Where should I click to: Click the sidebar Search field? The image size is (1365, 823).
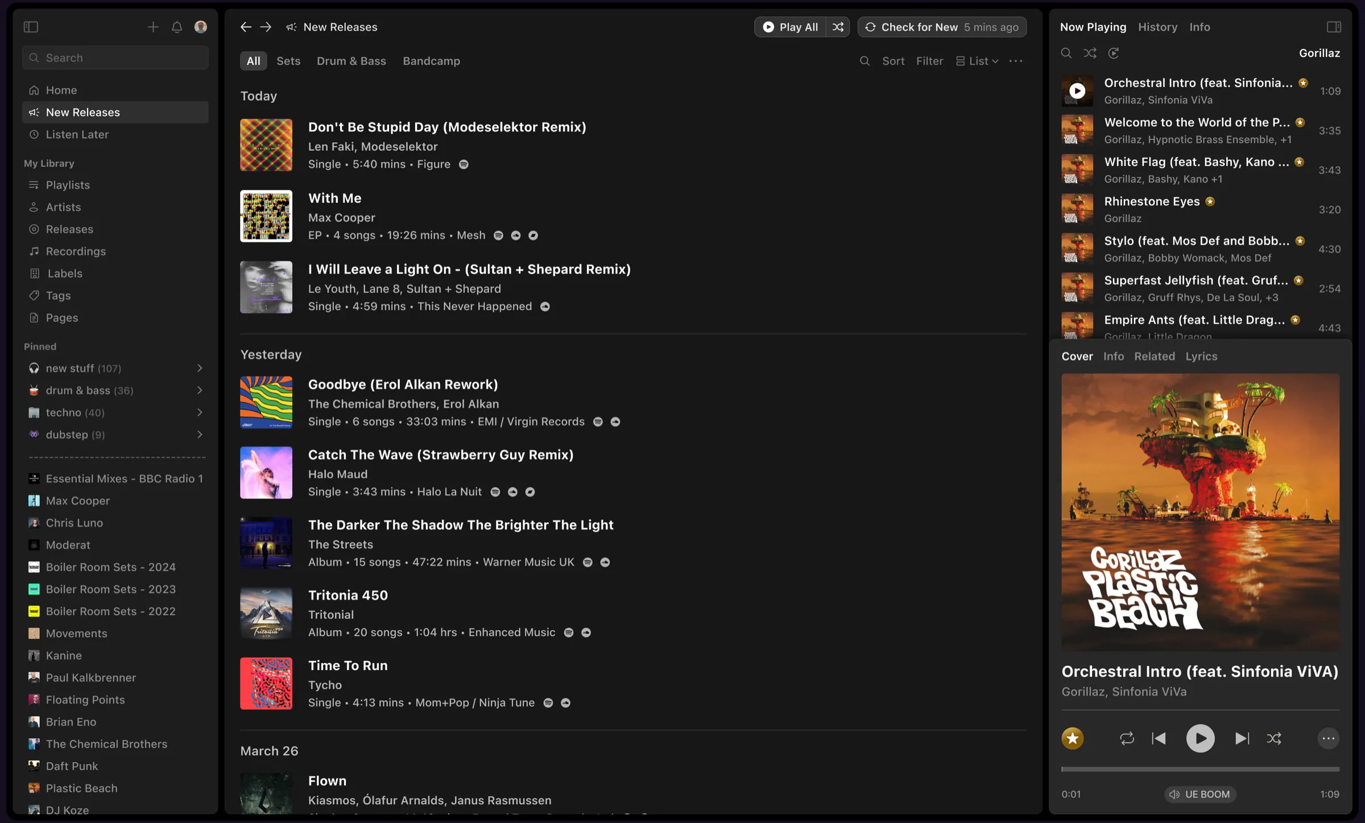click(x=115, y=57)
